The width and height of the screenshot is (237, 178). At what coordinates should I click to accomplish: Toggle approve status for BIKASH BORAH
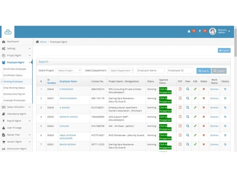coord(165,146)
